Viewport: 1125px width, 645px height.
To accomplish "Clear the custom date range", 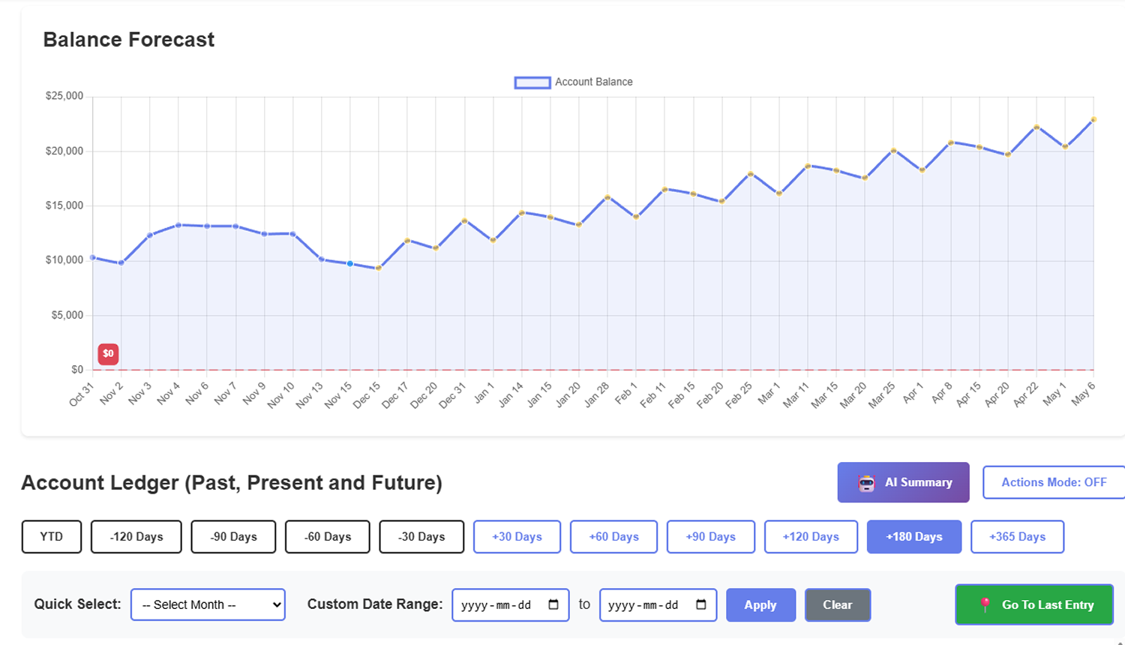I will [838, 604].
